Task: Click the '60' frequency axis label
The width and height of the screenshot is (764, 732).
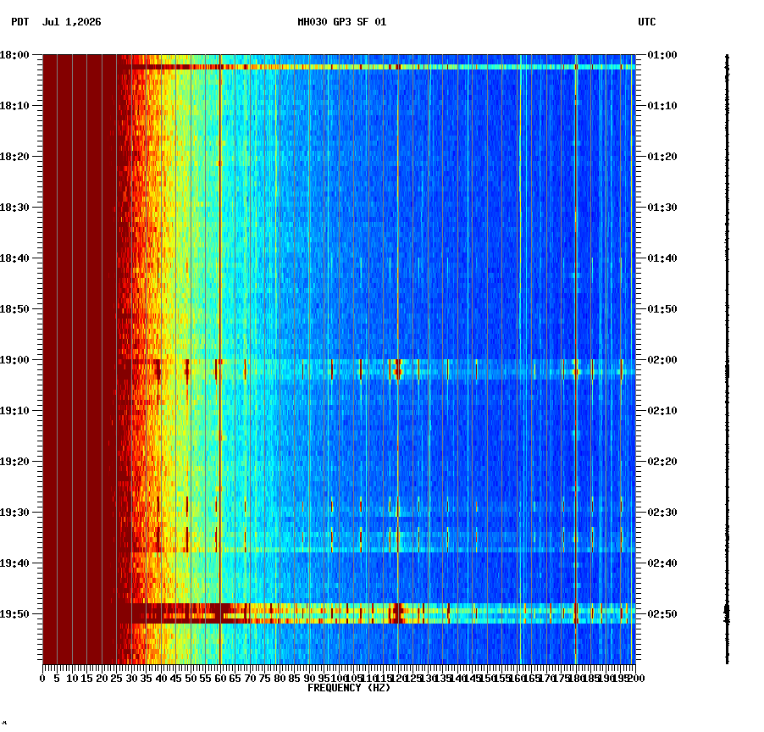Action: pos(220,679)
